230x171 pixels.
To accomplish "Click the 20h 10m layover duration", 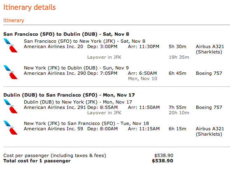I will click(179, 113).
